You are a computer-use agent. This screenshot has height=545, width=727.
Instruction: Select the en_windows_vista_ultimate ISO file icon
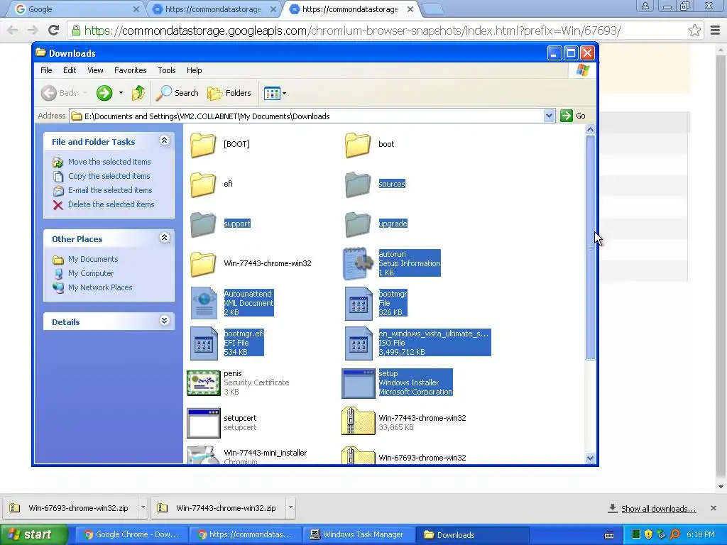pos(359,343)
